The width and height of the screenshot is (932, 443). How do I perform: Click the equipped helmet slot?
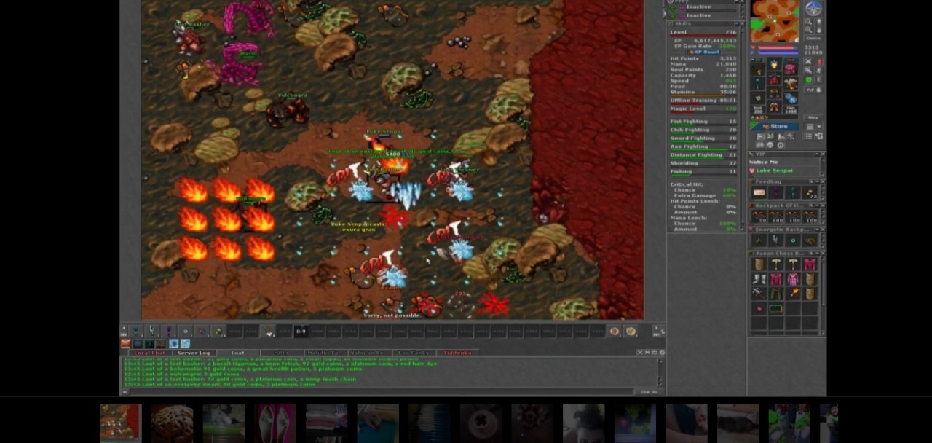click(775, 63)
